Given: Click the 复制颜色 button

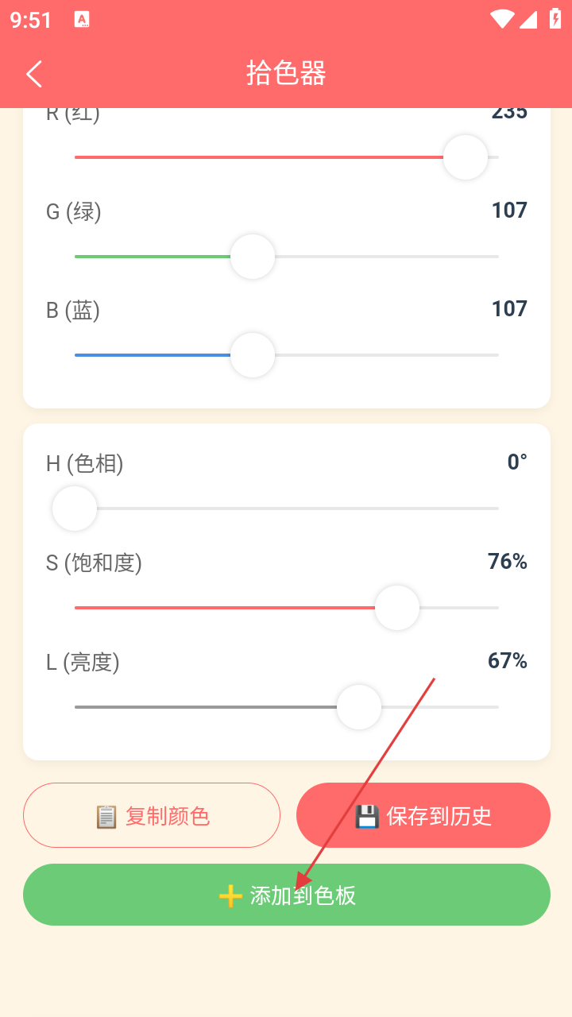Looking at the screenshot, I should pos(152,815).
